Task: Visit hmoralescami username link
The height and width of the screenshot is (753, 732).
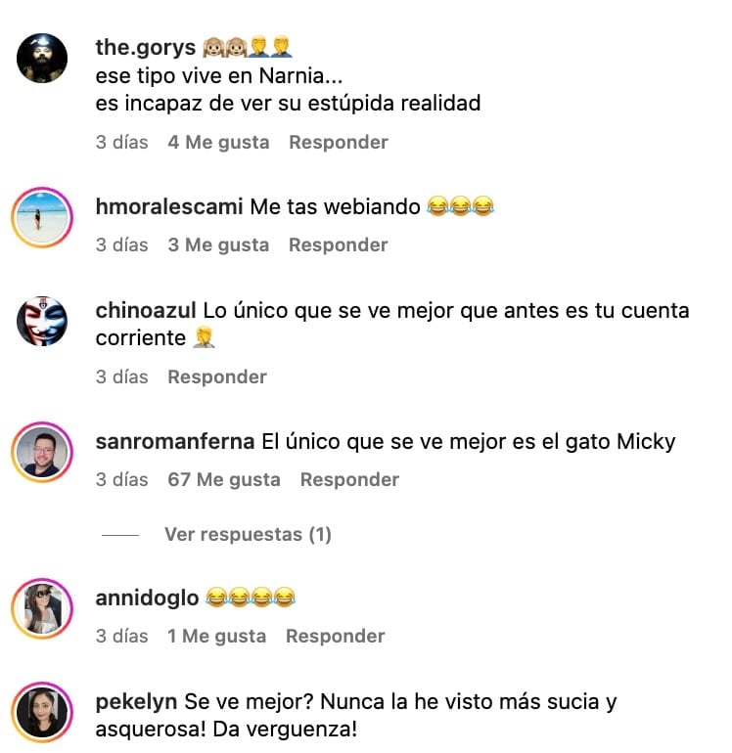Action: [169, 207]
